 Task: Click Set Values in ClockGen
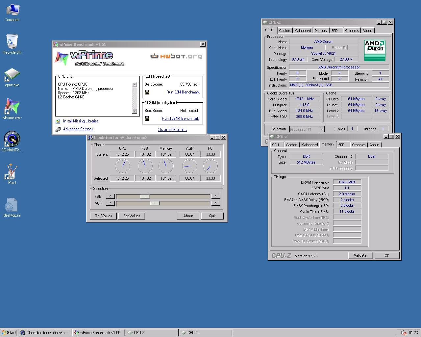pos(132,216)
